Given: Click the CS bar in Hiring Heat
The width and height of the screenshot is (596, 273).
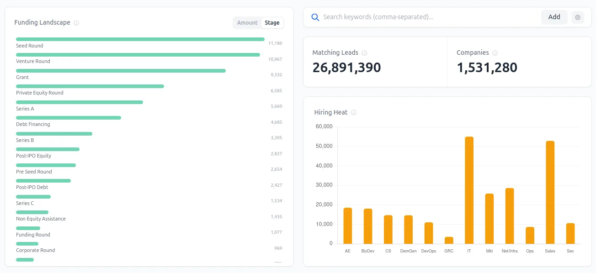Looking at the screenshot, I should [x=388, y=229].
